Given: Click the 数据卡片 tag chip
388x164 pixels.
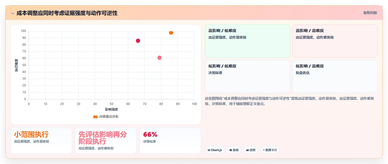Looking at the screenshot, I should [x=270, y=150].
